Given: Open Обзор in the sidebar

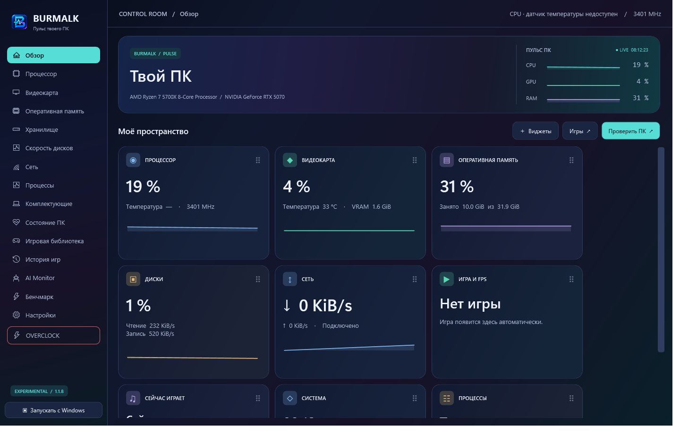Looking at the screenshot, I should 53,55.
